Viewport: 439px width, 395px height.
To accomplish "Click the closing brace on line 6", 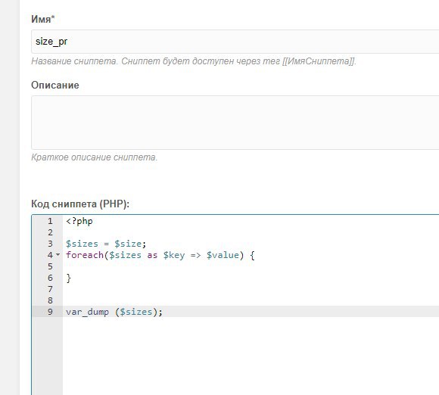I will click(x=69, y=278).
